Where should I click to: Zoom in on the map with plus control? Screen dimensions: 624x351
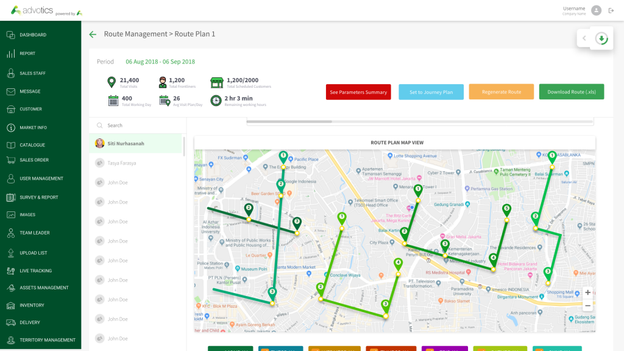click(x=587, y=292)
